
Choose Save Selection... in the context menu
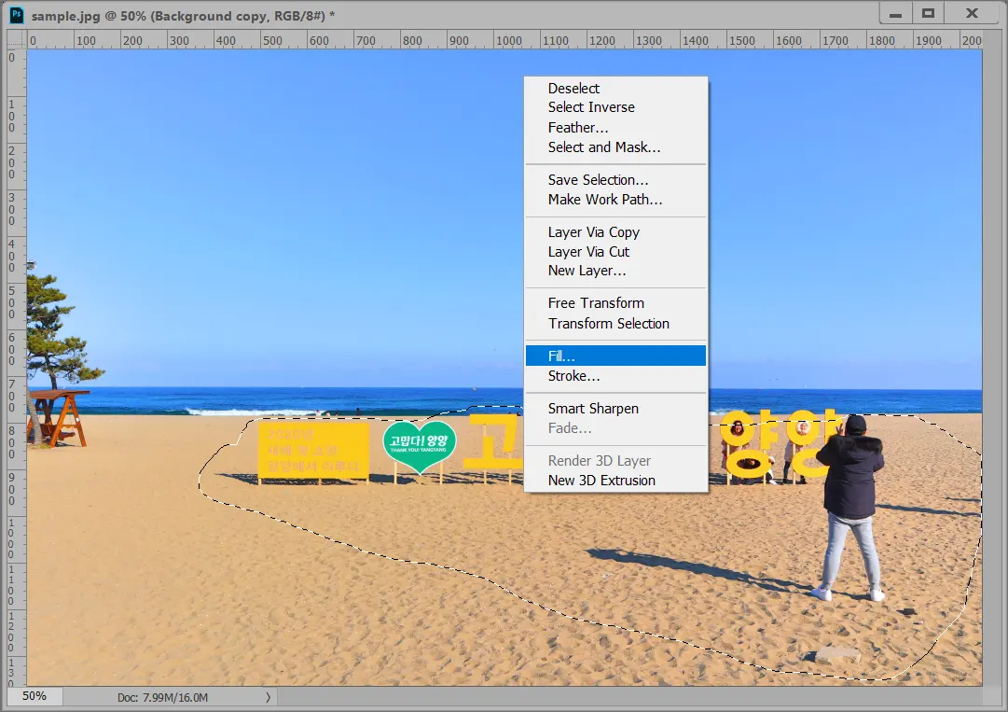[x=615, y=180]
